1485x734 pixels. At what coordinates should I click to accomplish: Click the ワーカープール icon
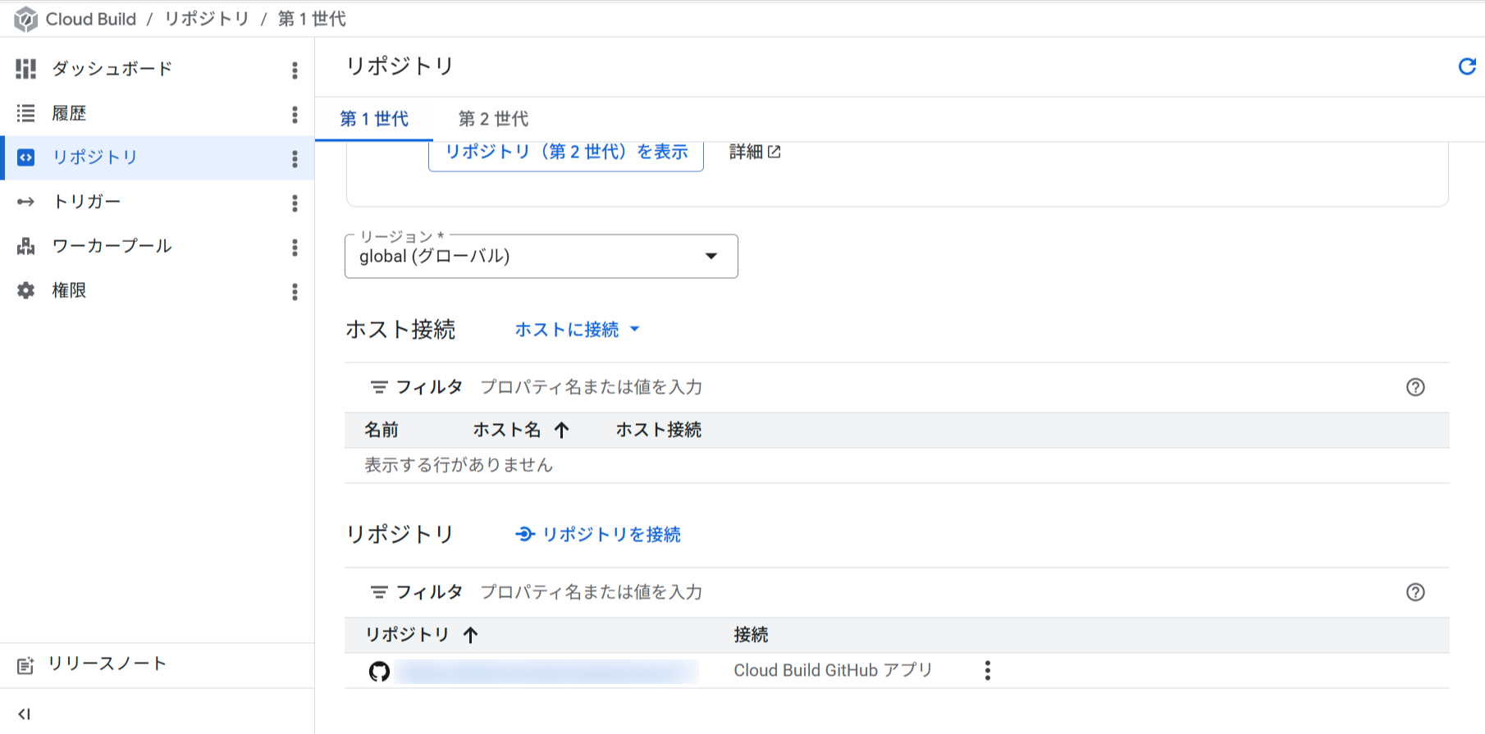(x=26, y=246)
